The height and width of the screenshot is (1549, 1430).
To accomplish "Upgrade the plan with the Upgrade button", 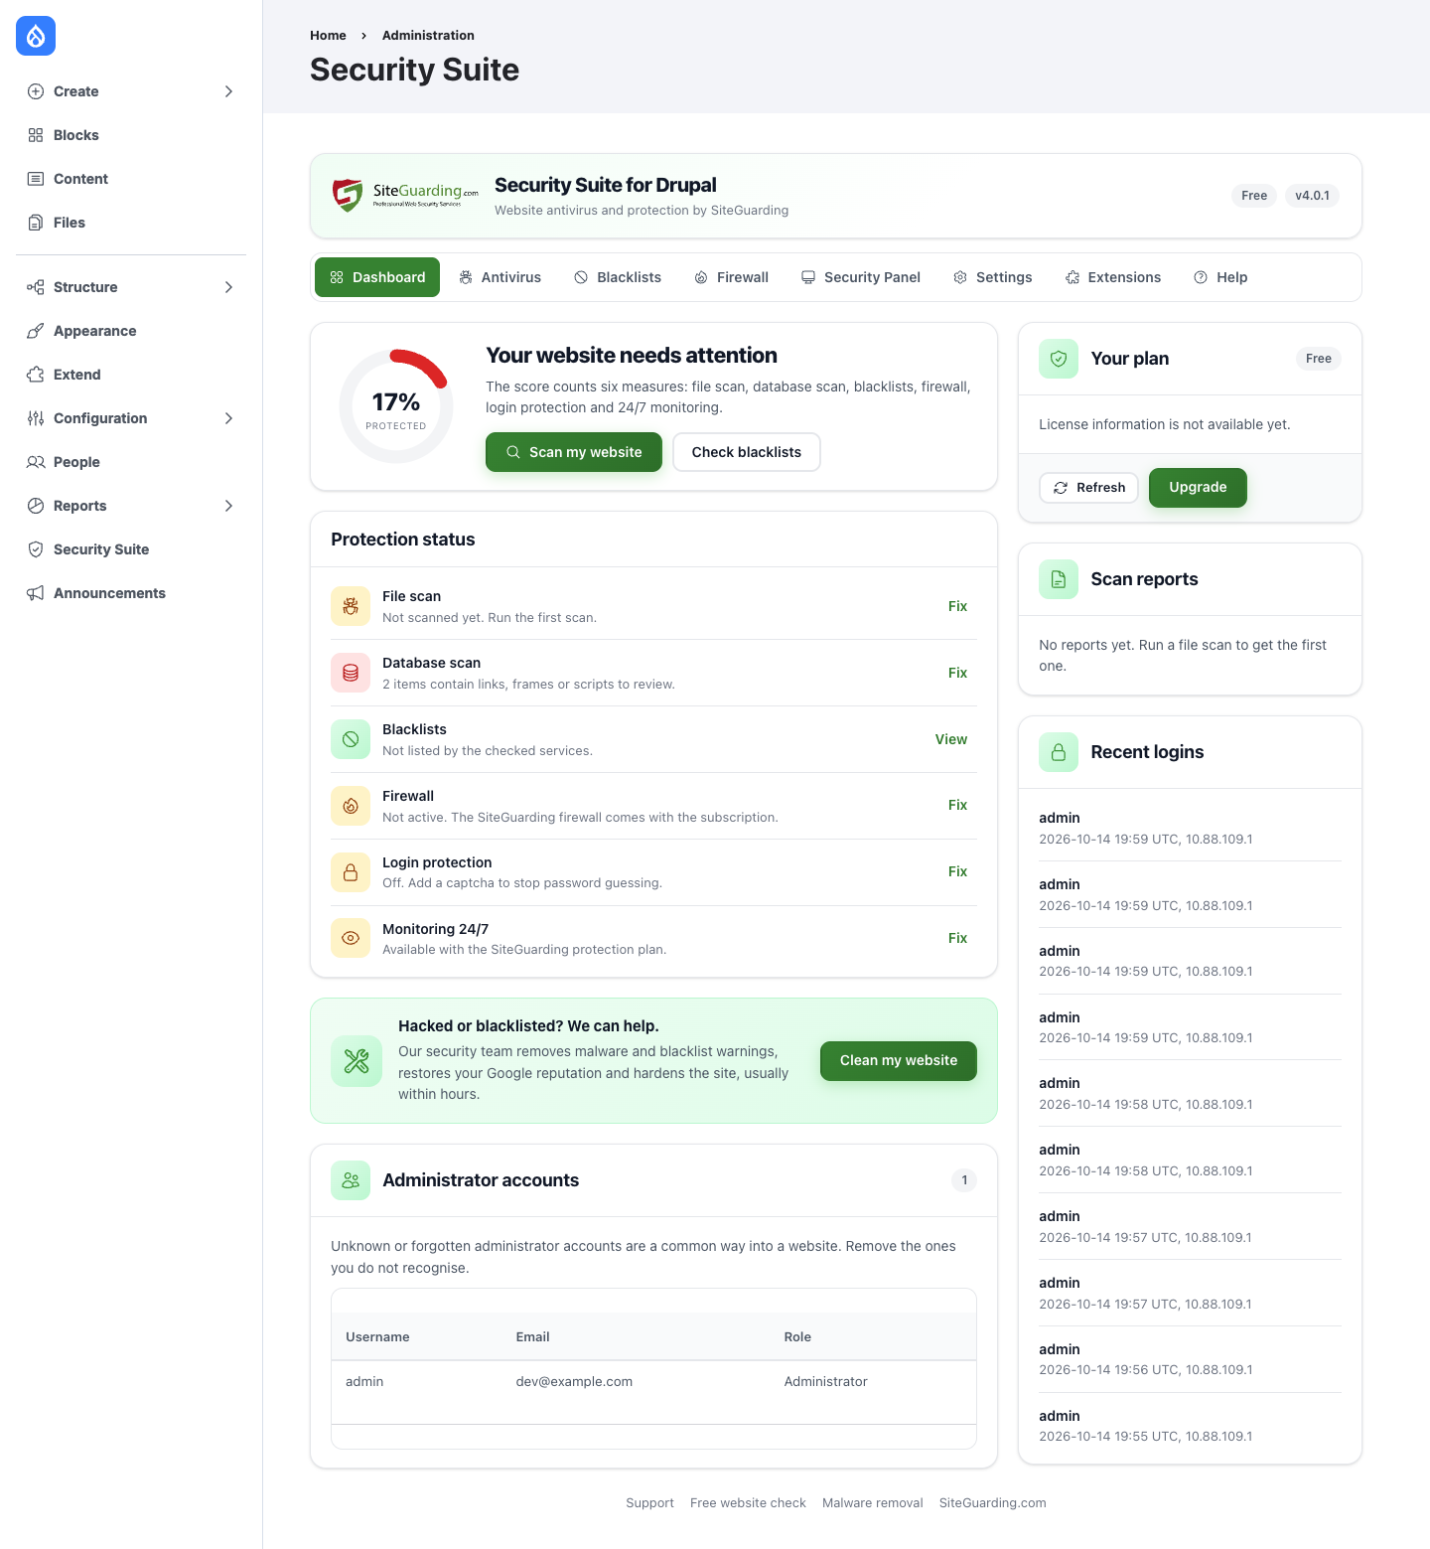I will pyautogui.click(x=1198, y=488).
